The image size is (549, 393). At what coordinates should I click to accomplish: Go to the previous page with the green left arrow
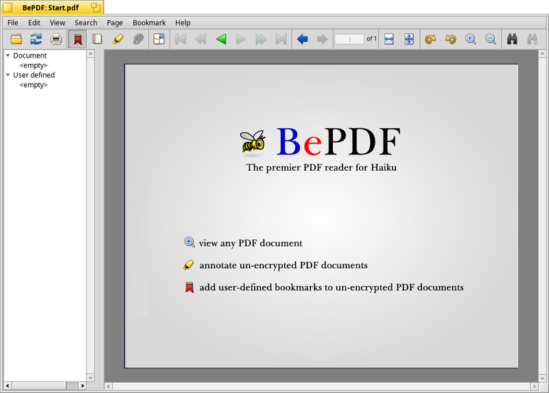pos(221,39)
